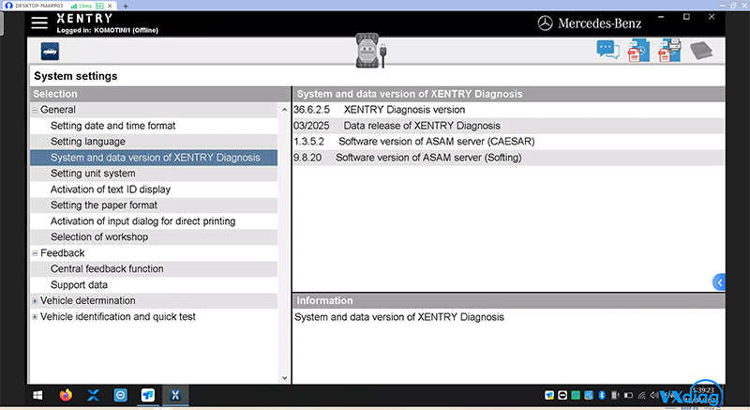Collapse the Feedback tree node
750x410 pixels.
coord(35,253)
